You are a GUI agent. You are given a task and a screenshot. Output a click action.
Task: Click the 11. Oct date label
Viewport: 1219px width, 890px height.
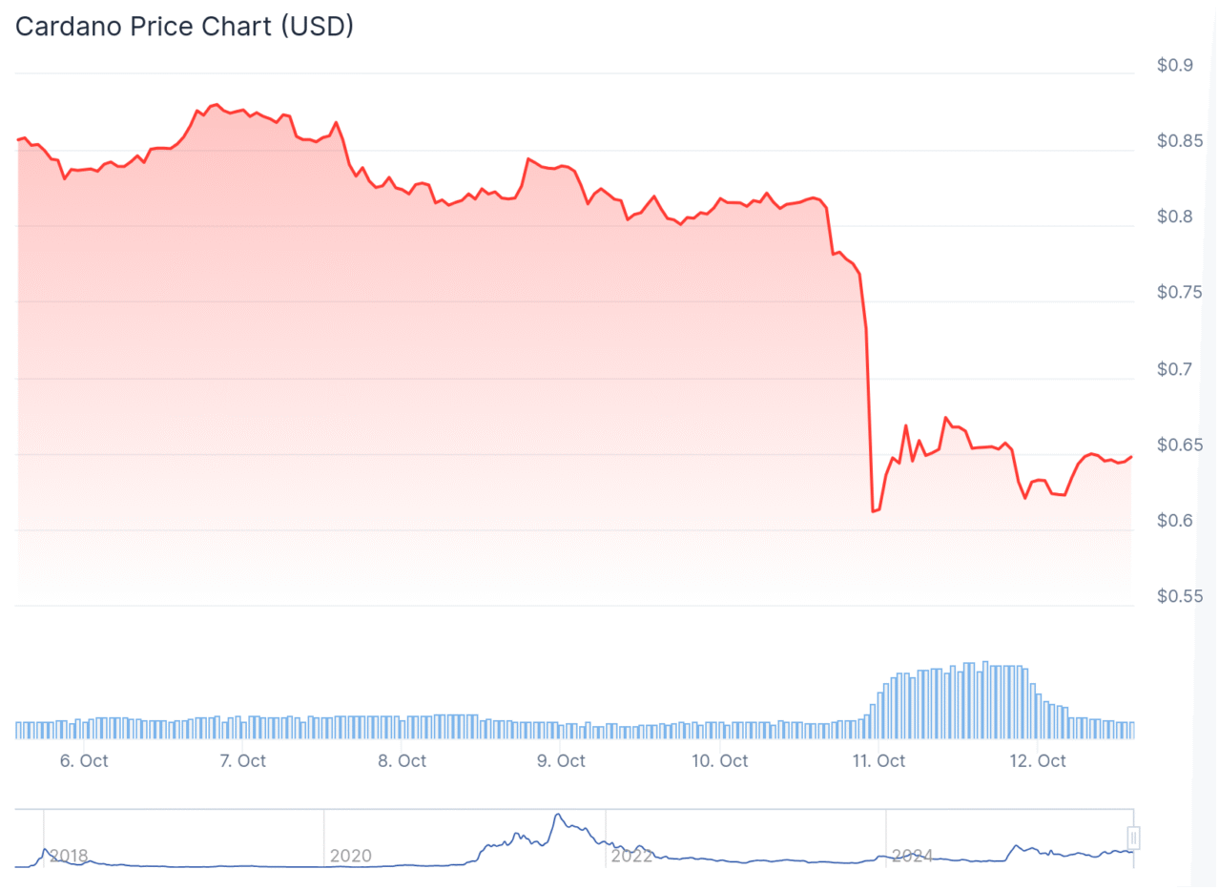pyautogui.click(x=879, y=760)
